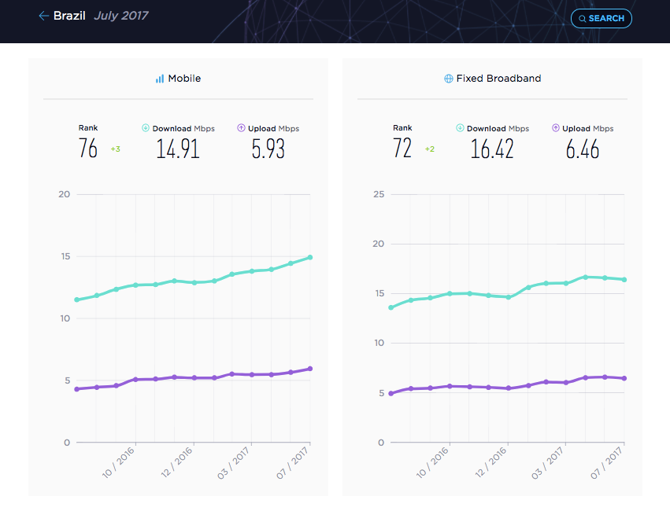Click the July 2017 date label
This screenshot has height=511, width=670.
[121, 16]
